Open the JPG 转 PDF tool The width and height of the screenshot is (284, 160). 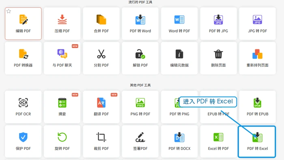click(x=257, y=23)
